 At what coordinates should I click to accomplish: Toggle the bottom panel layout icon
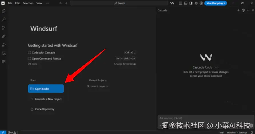tap(186, 3)
